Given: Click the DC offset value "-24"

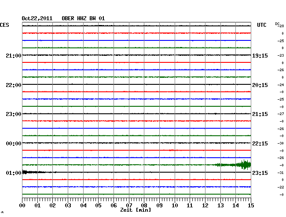Looking at the screenshot, I should (x=281, y=85).
